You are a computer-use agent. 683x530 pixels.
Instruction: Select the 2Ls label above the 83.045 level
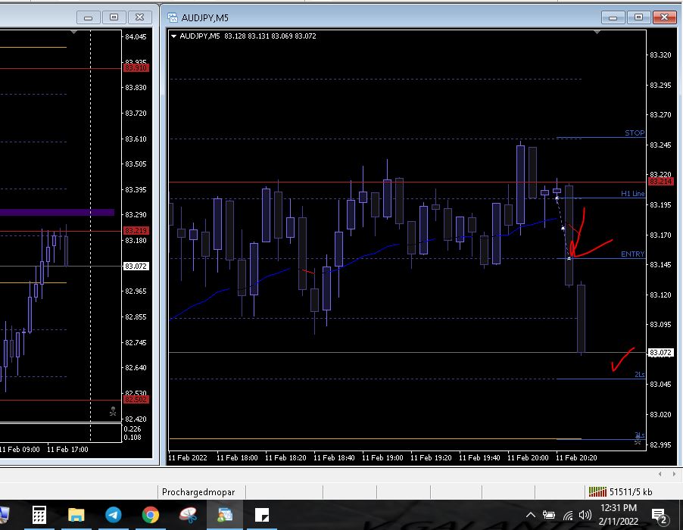click(639, 375)
